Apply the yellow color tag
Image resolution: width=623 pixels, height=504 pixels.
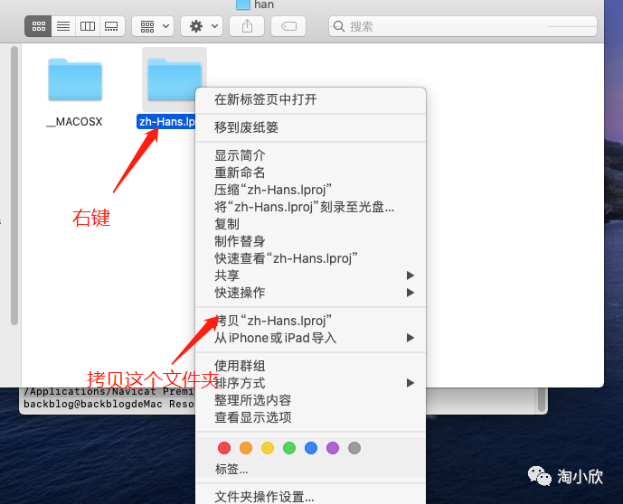(268, 448)
